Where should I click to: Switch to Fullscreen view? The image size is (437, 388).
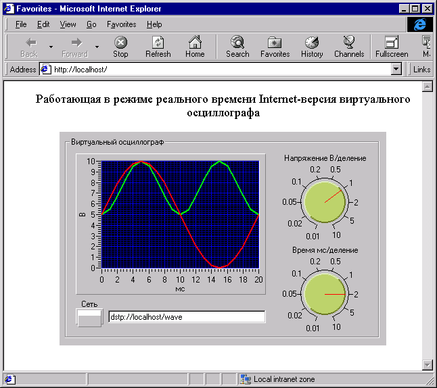(392, 43)
